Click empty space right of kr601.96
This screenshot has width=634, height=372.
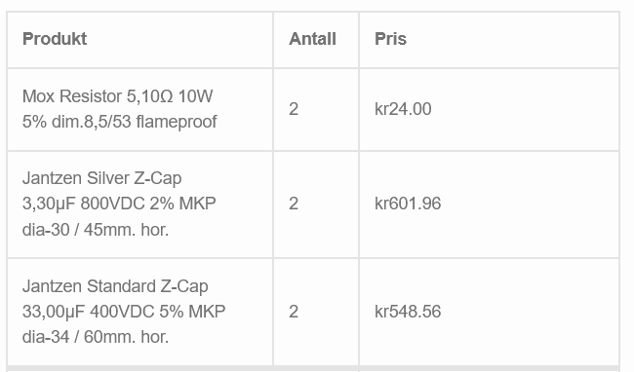tap(530, 204)
